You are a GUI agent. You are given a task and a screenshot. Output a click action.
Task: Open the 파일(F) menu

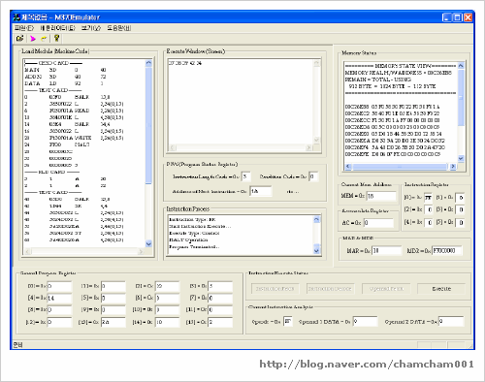(24, 28)
